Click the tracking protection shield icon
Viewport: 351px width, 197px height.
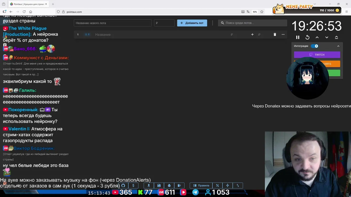[x=58, y=12]
